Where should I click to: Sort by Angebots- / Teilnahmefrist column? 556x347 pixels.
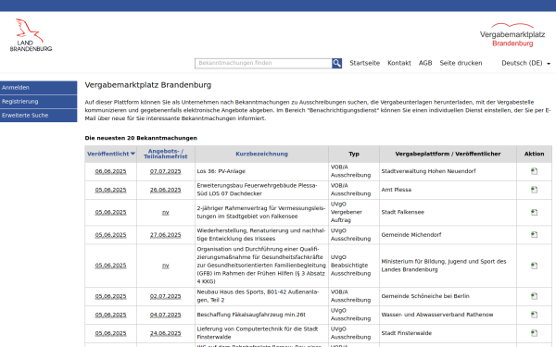tap(166, 154)
